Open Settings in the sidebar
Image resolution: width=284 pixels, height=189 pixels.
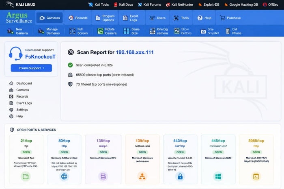tap(19, 110)
